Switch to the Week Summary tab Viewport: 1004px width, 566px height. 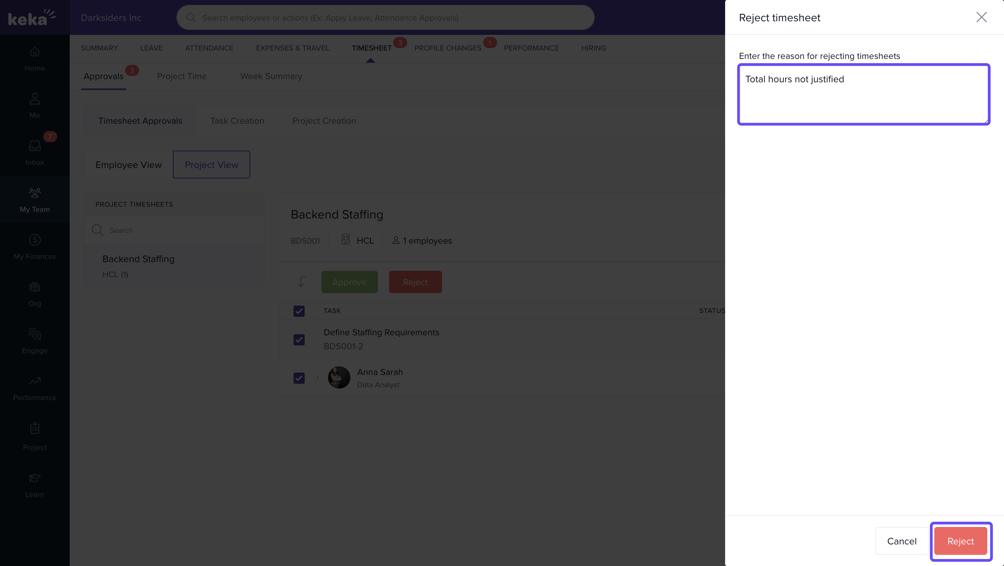pyautogui.click(x=271, y=76)
